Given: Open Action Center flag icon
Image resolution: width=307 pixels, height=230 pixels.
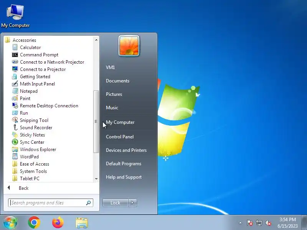Looking at the screenshot, I should click(x=249, y=223).
